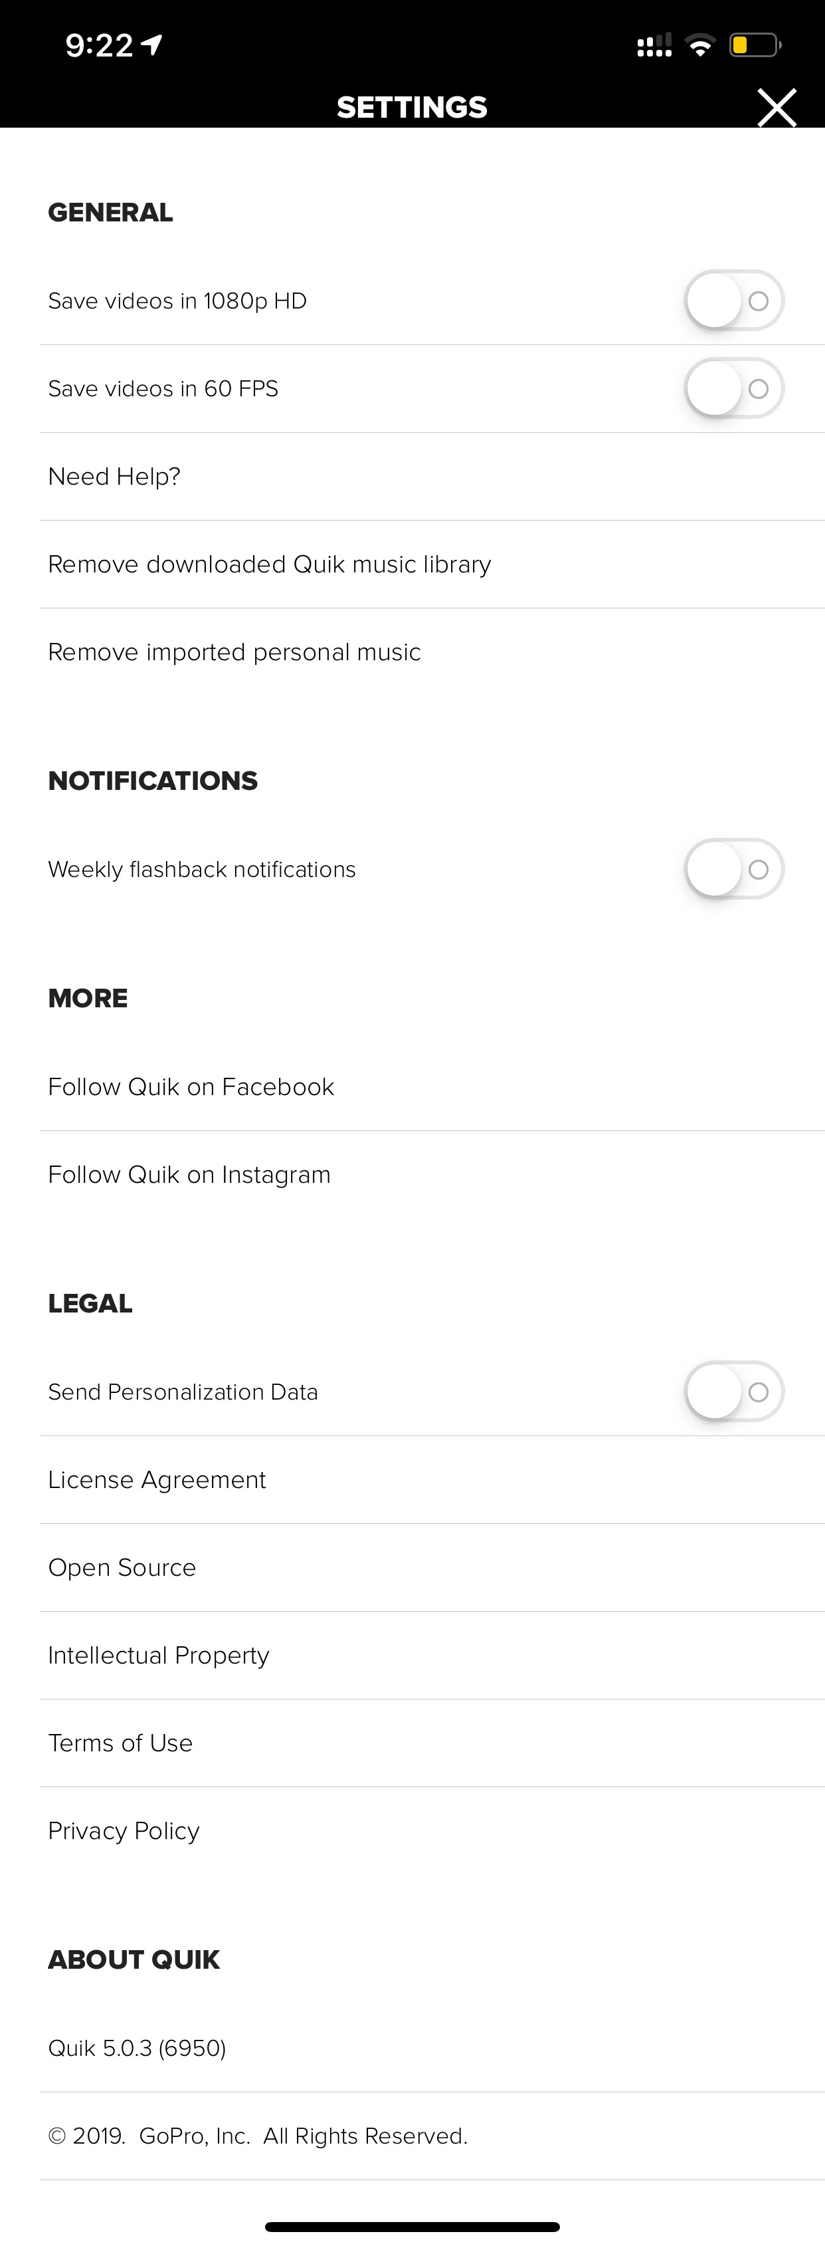This screenshot has width=825, height=2248.
Task: Open Follow Quik on Instagram
Action: 432,1175
